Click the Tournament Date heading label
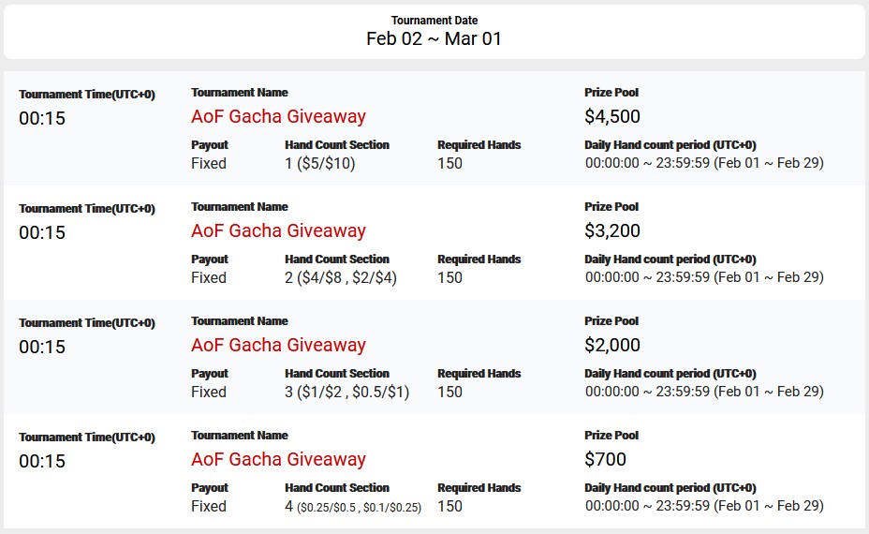 (434, 21)
